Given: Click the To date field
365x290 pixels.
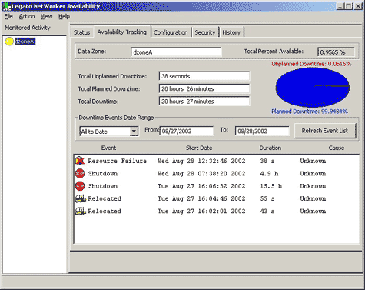Looking at the screenshot, I should coord(262,132).
